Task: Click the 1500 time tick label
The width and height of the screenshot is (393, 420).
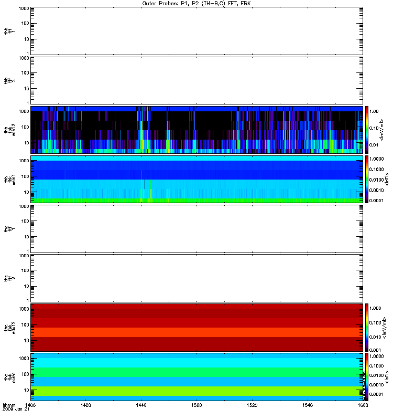Action: tap(196, 405)
